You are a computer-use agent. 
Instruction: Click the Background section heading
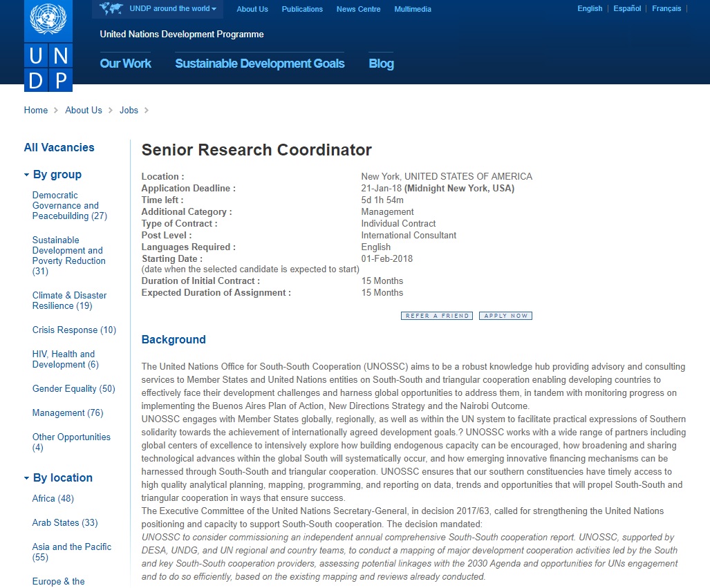(174, 339)
